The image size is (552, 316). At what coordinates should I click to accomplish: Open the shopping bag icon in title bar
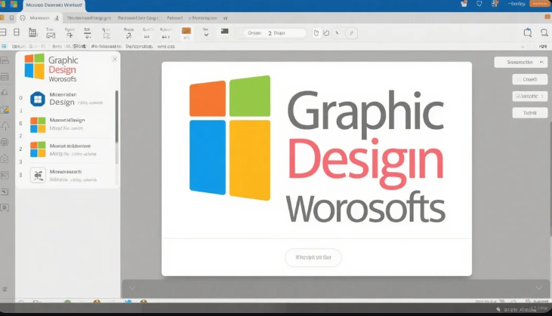(x=464, y=4)
